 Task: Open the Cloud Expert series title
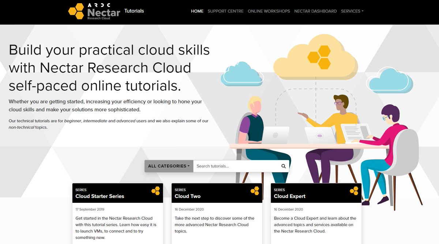(290, 196)
